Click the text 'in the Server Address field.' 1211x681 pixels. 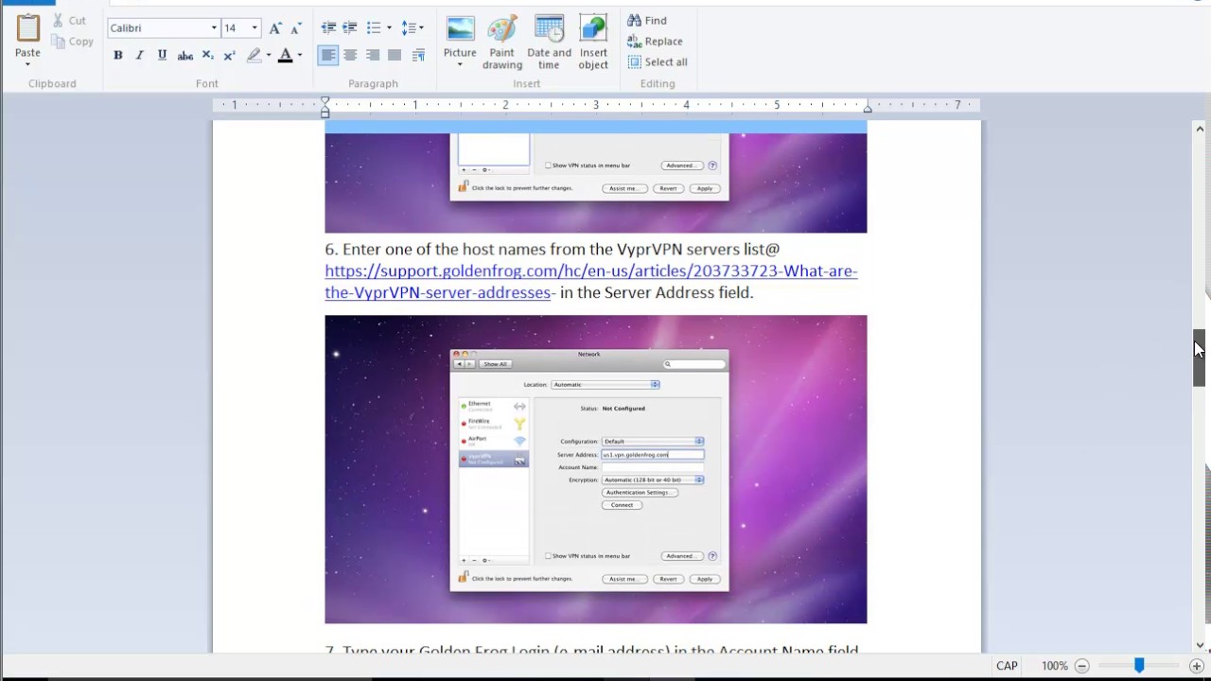(x=657, y=292)
